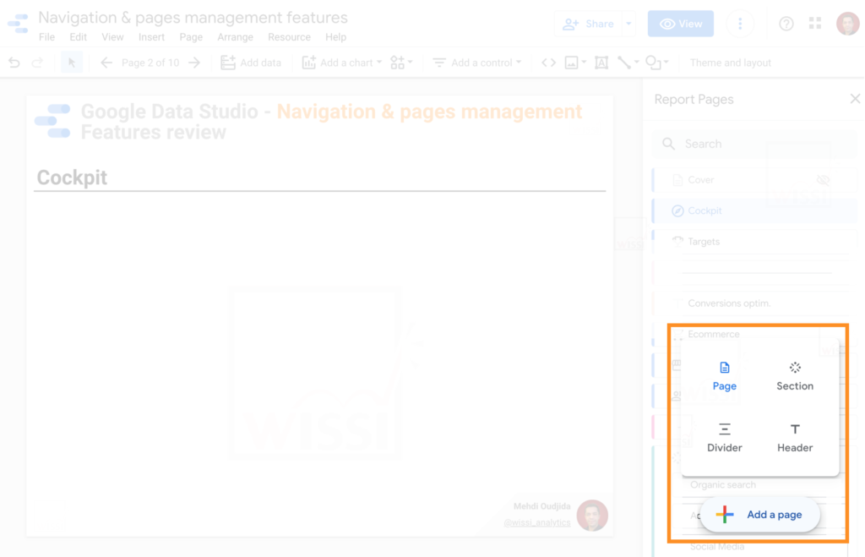The width and height of the screenshot is (865, 557).
Task: Click the Share button
Action: [x=588, y=24]
